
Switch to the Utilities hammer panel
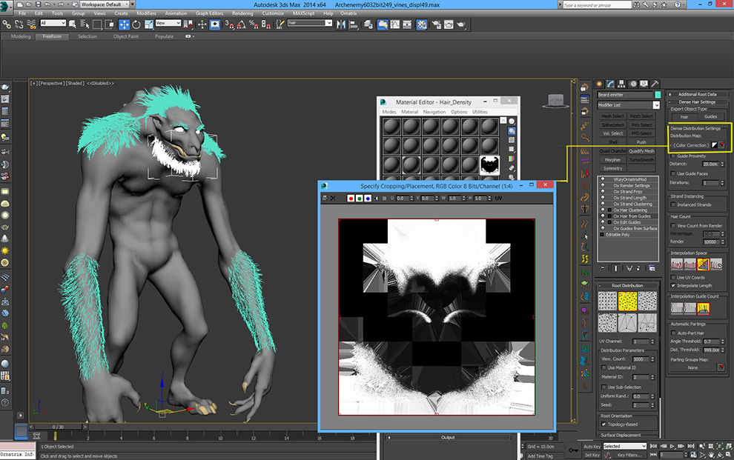pyautogui.click(x=655, y=84)
